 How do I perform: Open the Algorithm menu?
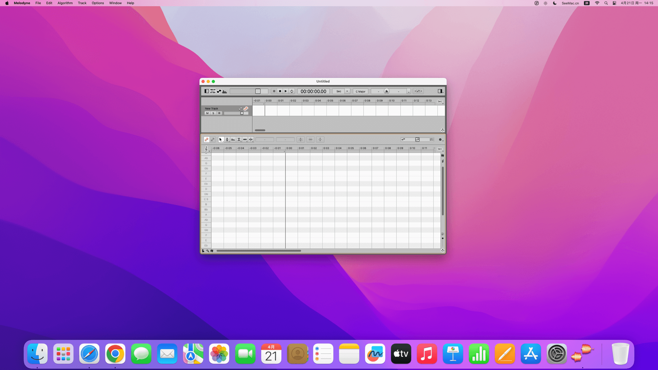[x=65, y=3]
